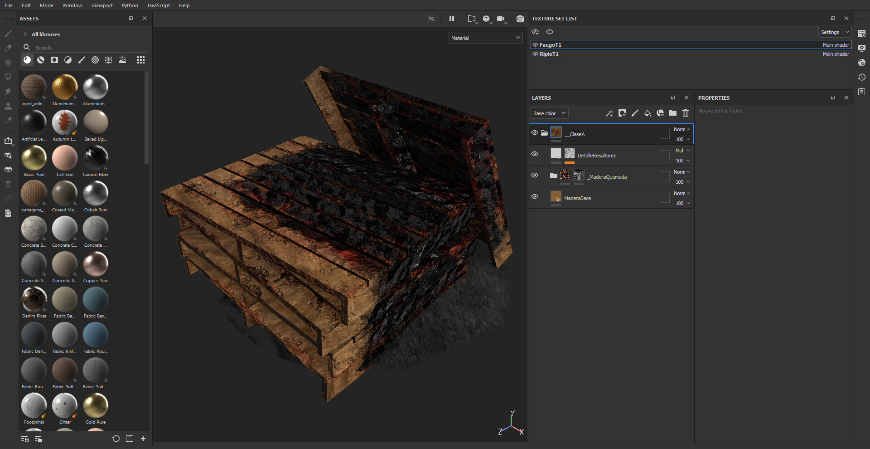Toggle visibility of MaderaBase layer
The image size is (870, 449).
click(535, 197)
